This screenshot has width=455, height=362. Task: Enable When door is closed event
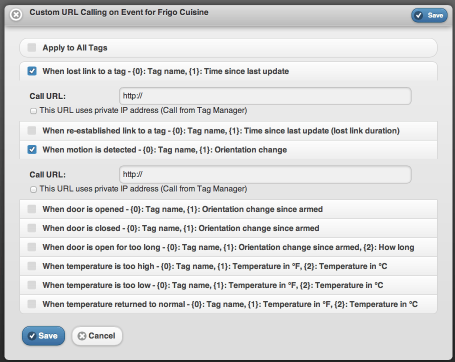32,228
